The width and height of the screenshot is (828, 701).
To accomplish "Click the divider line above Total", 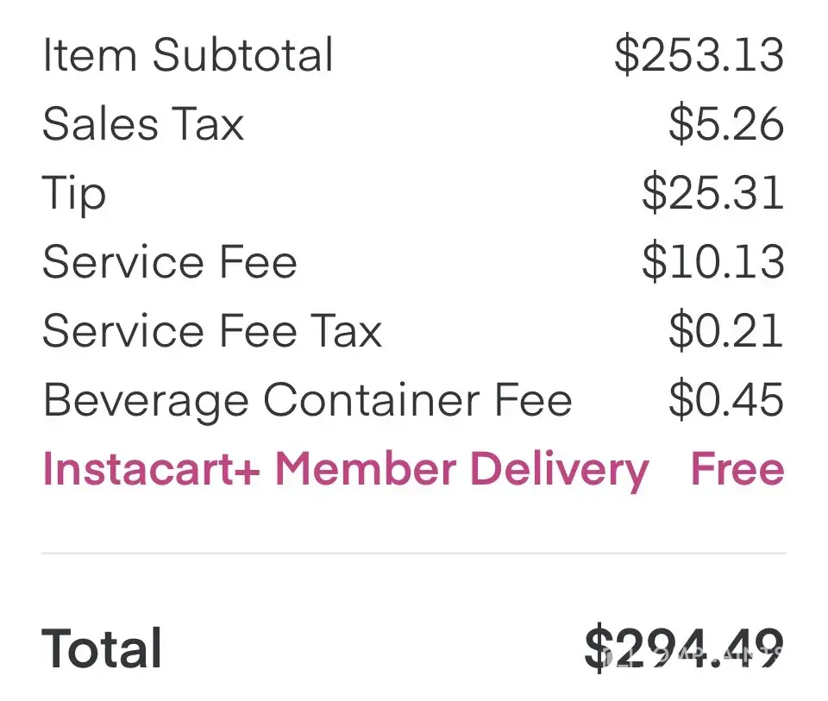I will (x=414, y=553).
